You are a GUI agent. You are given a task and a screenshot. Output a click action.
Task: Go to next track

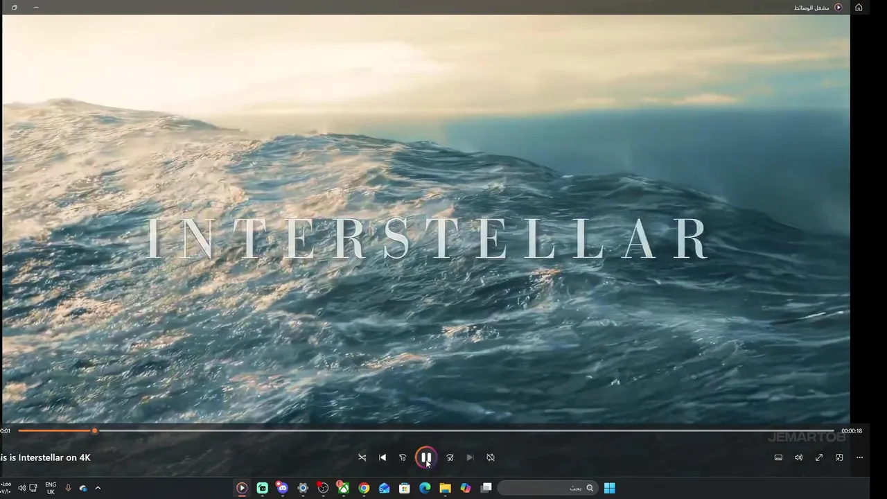[470, 457]
